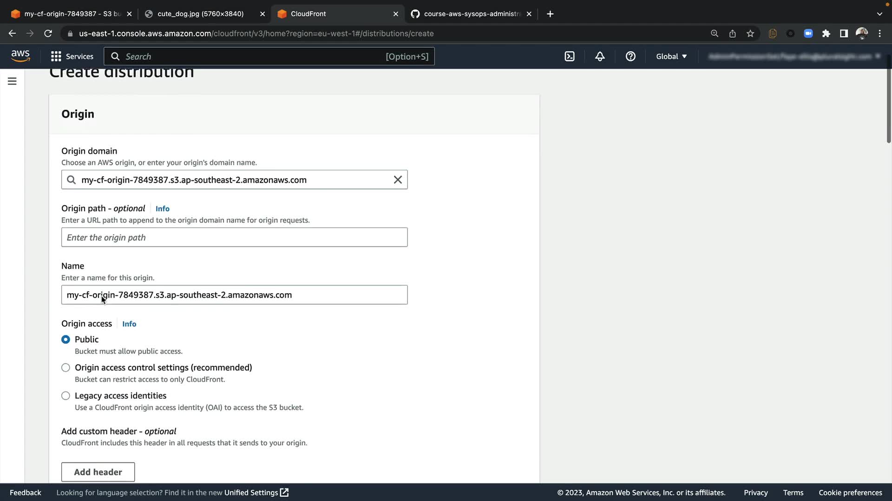Select Public origin access option
This screenshot has width=892, height=501.
pyautogui.click(x=66, y=340)
